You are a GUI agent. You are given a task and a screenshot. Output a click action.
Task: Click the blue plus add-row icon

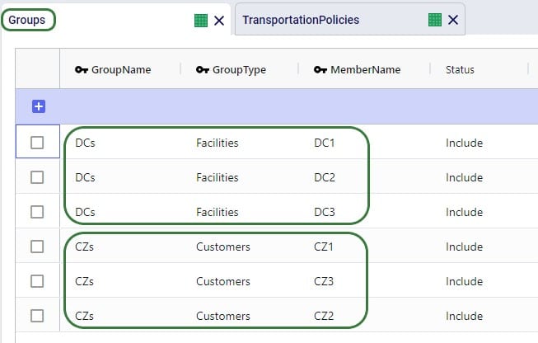coord(38,106)
